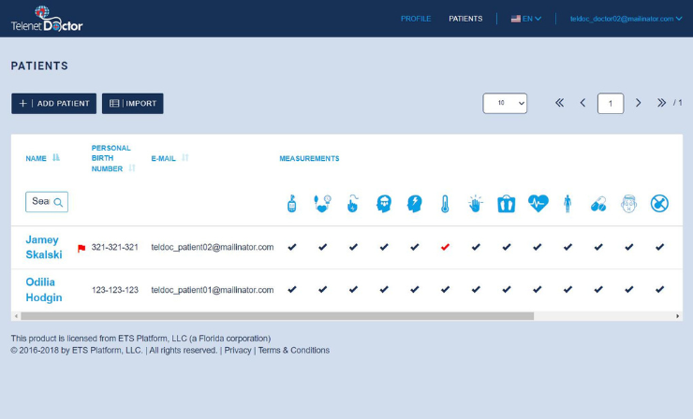Open the EN language dropdown
693x419 pixels.
(526, 19)
